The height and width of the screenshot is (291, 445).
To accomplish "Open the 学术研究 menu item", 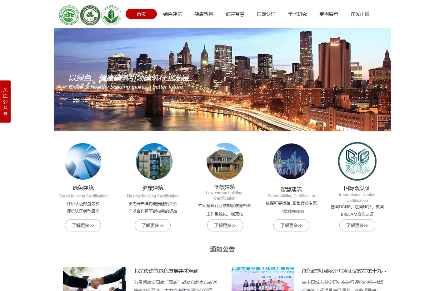I will tap(297, 14).
